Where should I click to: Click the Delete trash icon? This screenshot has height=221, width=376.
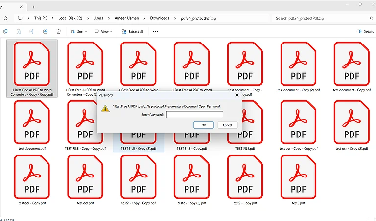click(x=59, y=32)
